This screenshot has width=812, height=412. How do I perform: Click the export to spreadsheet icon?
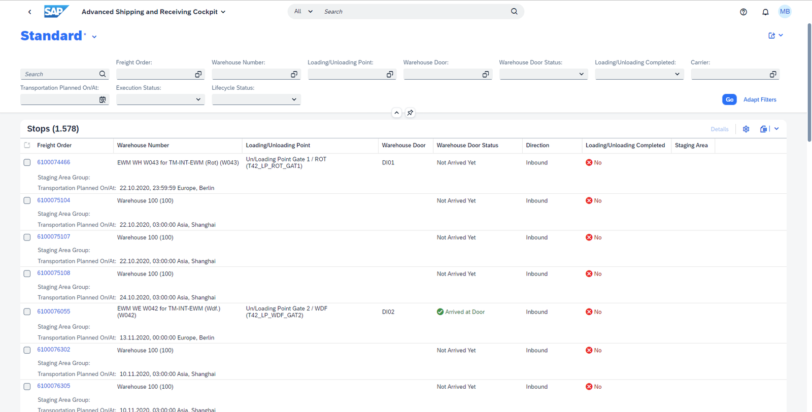(763, 129)
